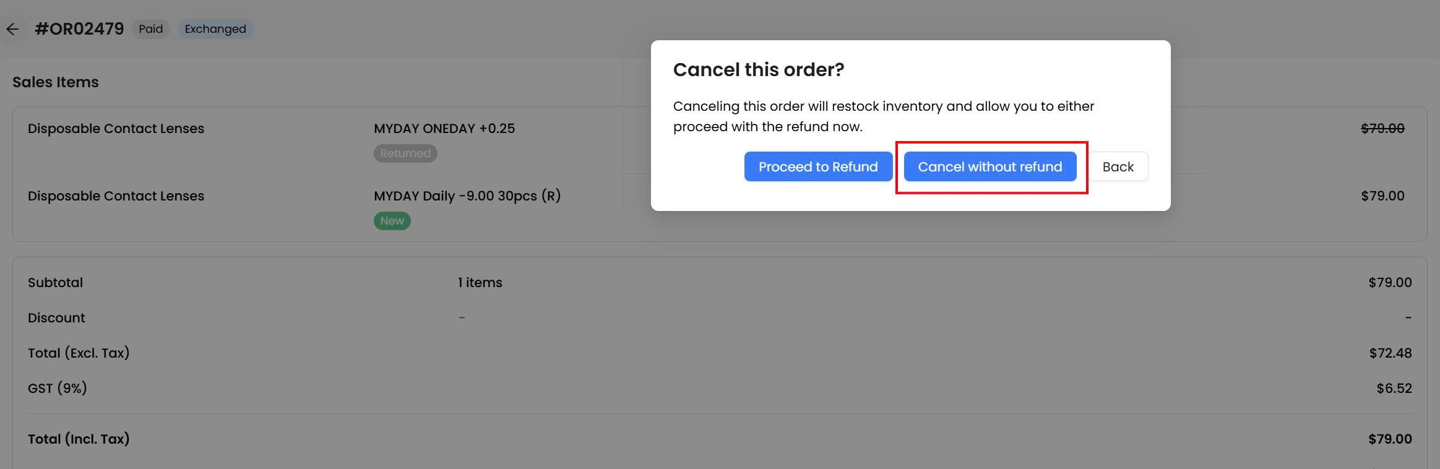1440x469 pixels.
Task: Click the 1 items count
Action: 480,283
